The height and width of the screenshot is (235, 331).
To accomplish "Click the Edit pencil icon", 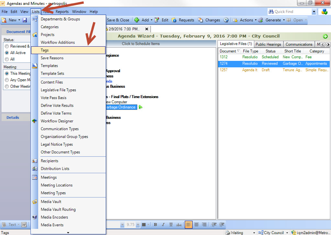I will coord(156,20).
